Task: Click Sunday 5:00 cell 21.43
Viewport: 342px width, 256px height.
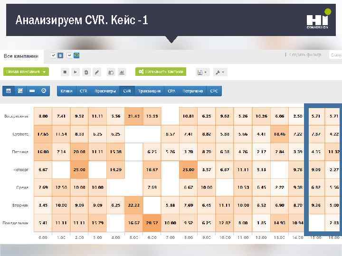Action: (133, 116)
